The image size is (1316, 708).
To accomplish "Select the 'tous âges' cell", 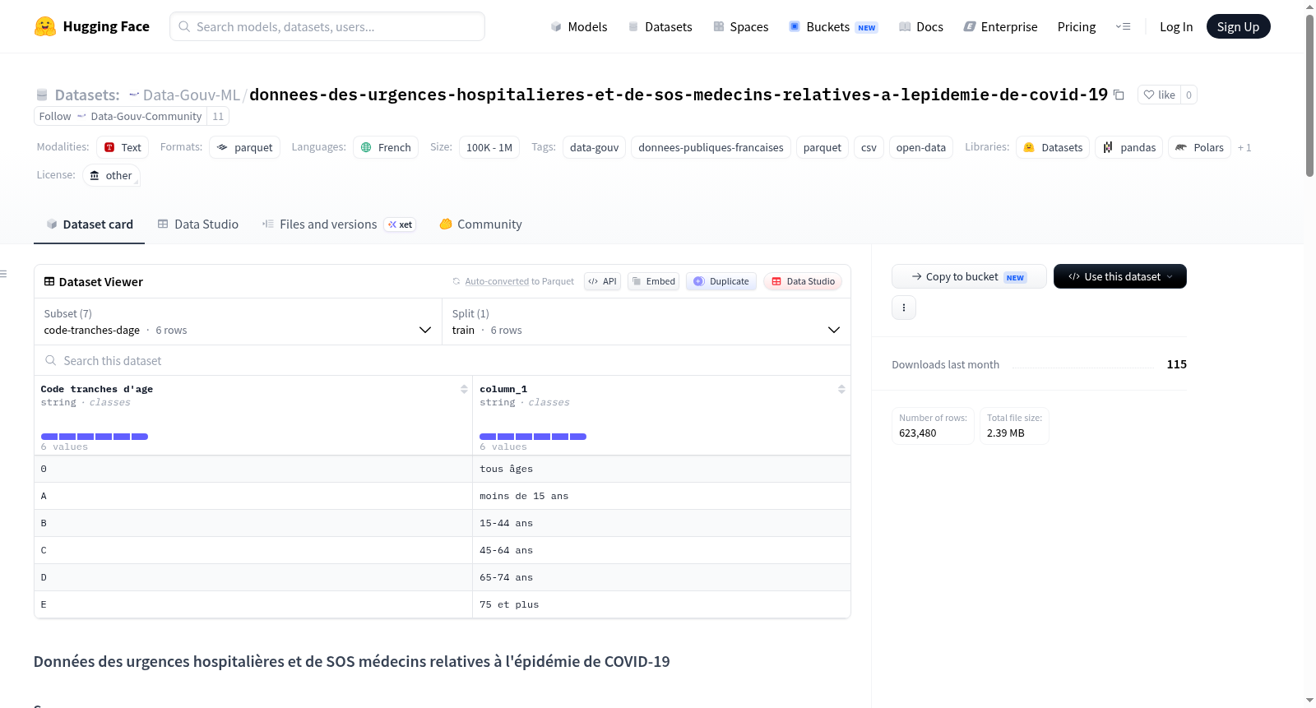I will (661, 469).
